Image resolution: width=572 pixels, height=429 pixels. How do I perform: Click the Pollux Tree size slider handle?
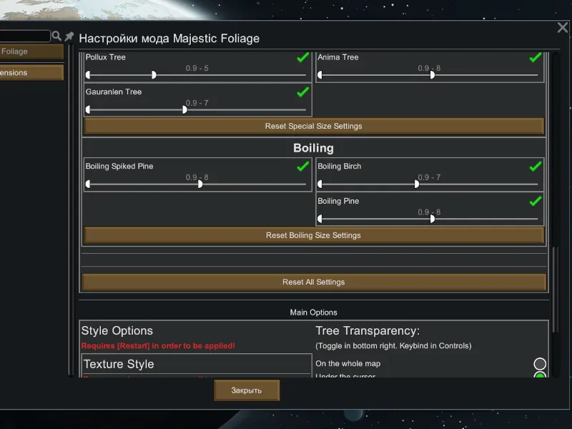pos(154,75)
